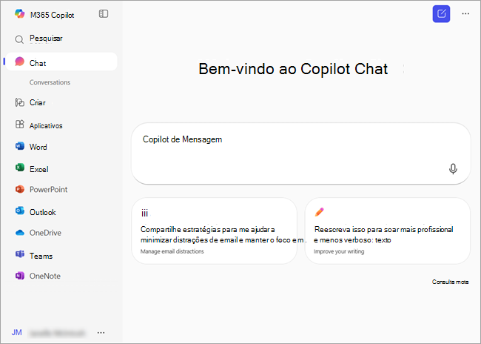
Task: Click the M365 Copilot title text
Action: [52, 15]
